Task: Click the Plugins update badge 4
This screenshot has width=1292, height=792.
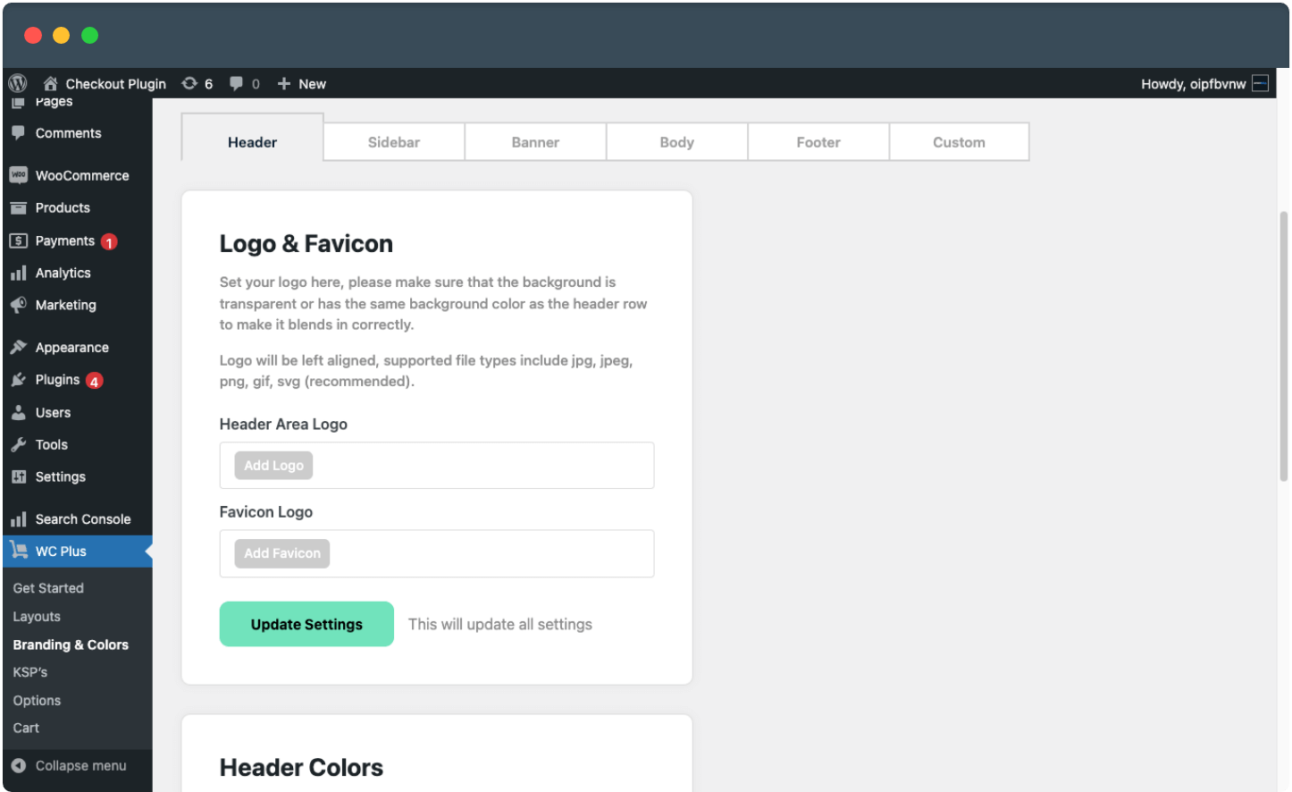Action: 94,381
